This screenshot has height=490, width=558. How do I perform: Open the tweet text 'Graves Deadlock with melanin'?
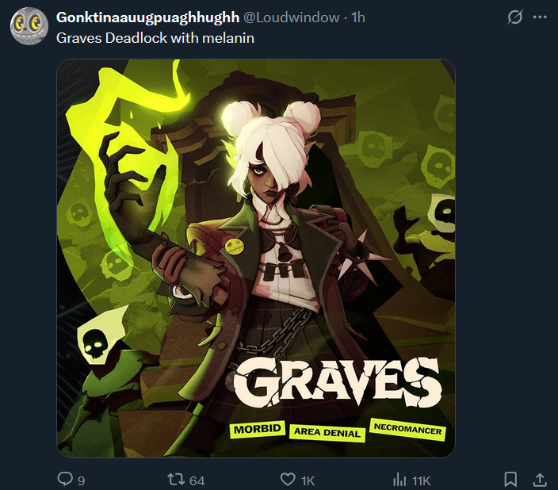155,38
